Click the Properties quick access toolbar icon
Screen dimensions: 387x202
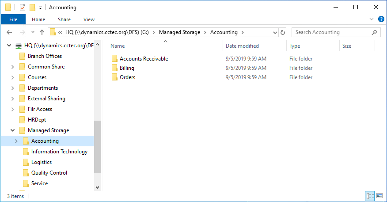(x=23, y=8)
